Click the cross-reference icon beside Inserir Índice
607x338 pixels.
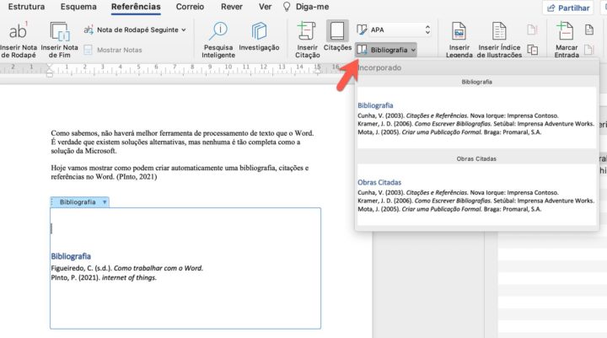533,50
